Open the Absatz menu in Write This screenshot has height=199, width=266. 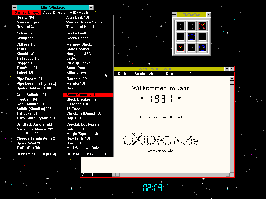pos(155,74)
